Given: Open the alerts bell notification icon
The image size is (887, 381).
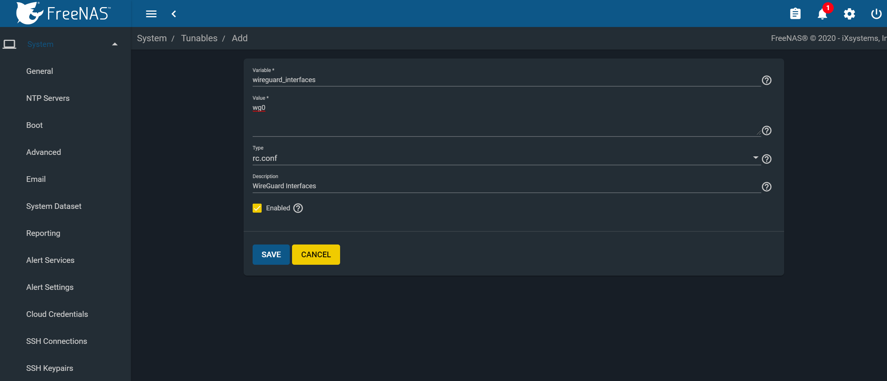Looking at the screenshot, I should tap(822, 14).
